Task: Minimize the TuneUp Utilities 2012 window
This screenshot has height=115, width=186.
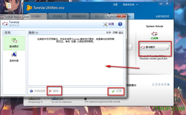Action: click(x=161, y=4)
